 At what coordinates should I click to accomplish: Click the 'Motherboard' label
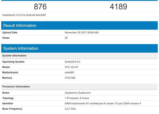(10, 72)
